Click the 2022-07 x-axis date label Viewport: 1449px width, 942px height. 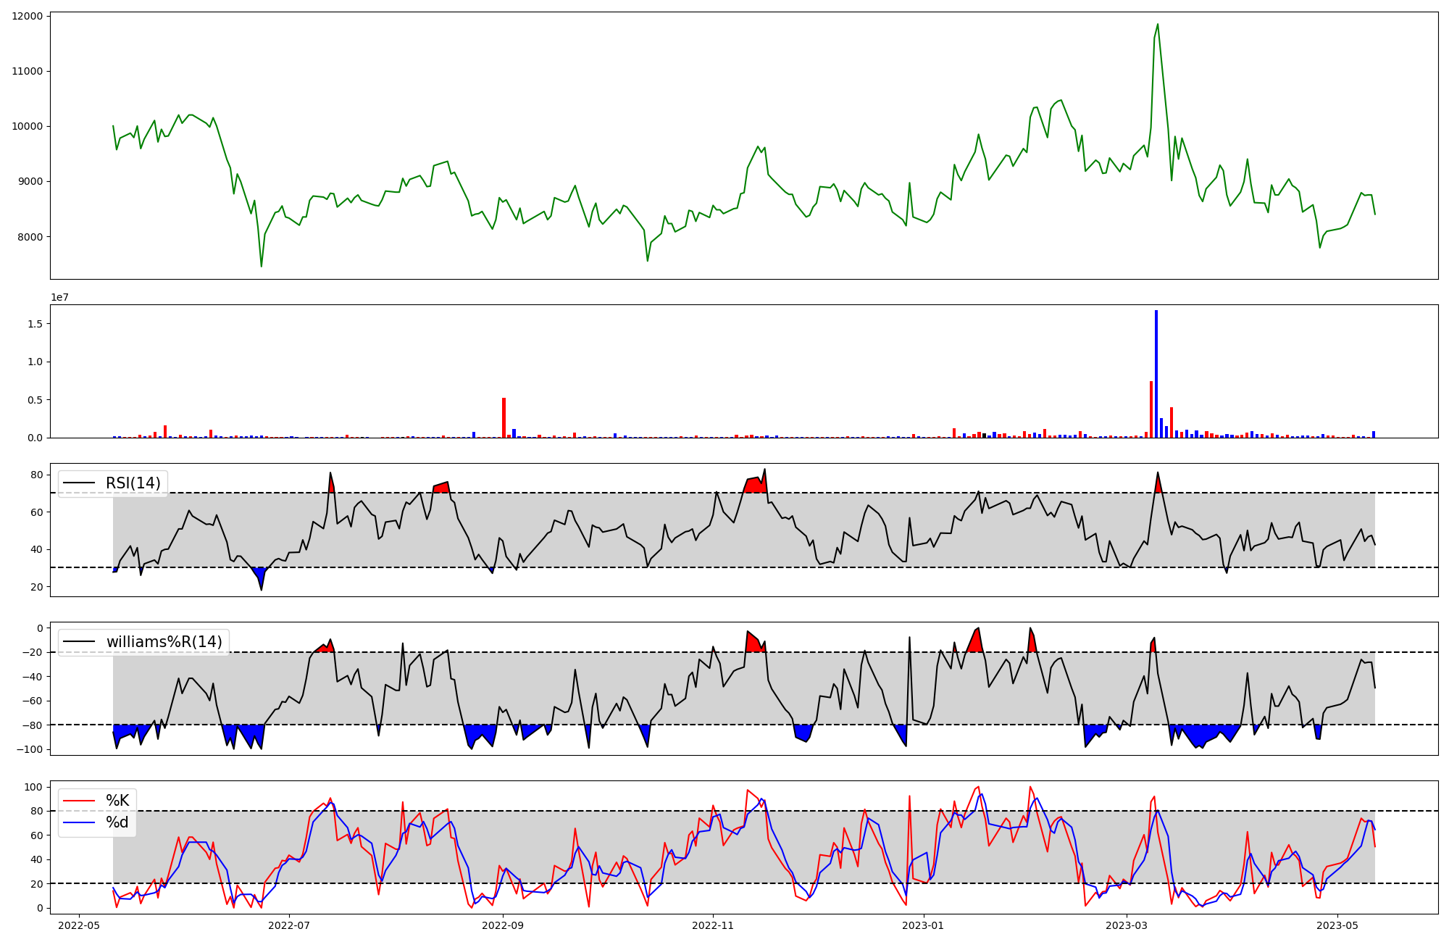[289, 925]
